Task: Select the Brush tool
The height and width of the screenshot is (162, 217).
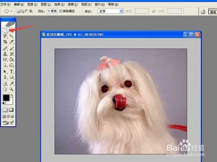Action: pyautogui.click(x=12, y=48)
